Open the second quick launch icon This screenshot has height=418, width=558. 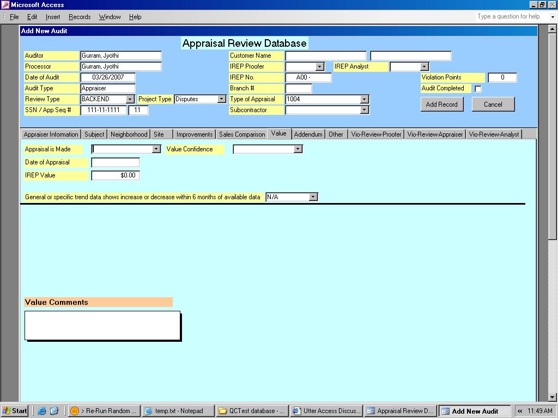[54, 411]
